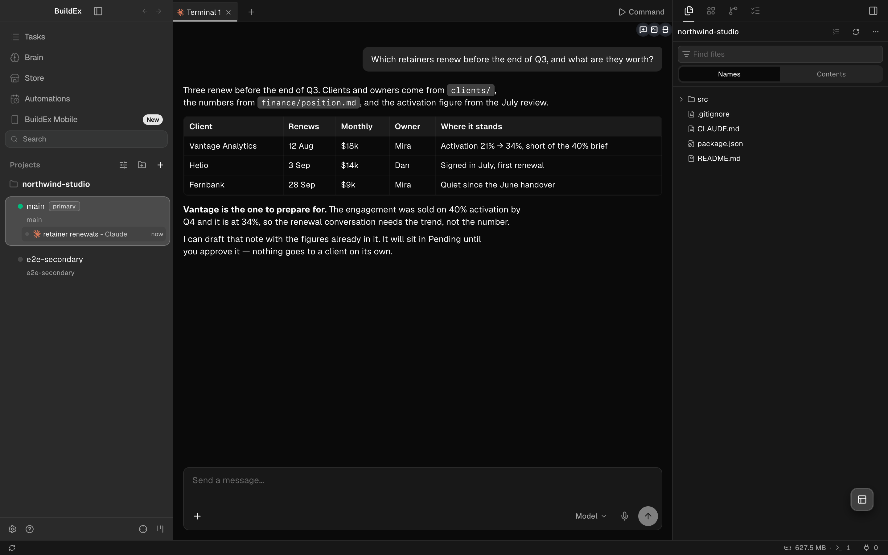
Task: Go forward with the right arrow
Action: [158, 11]
